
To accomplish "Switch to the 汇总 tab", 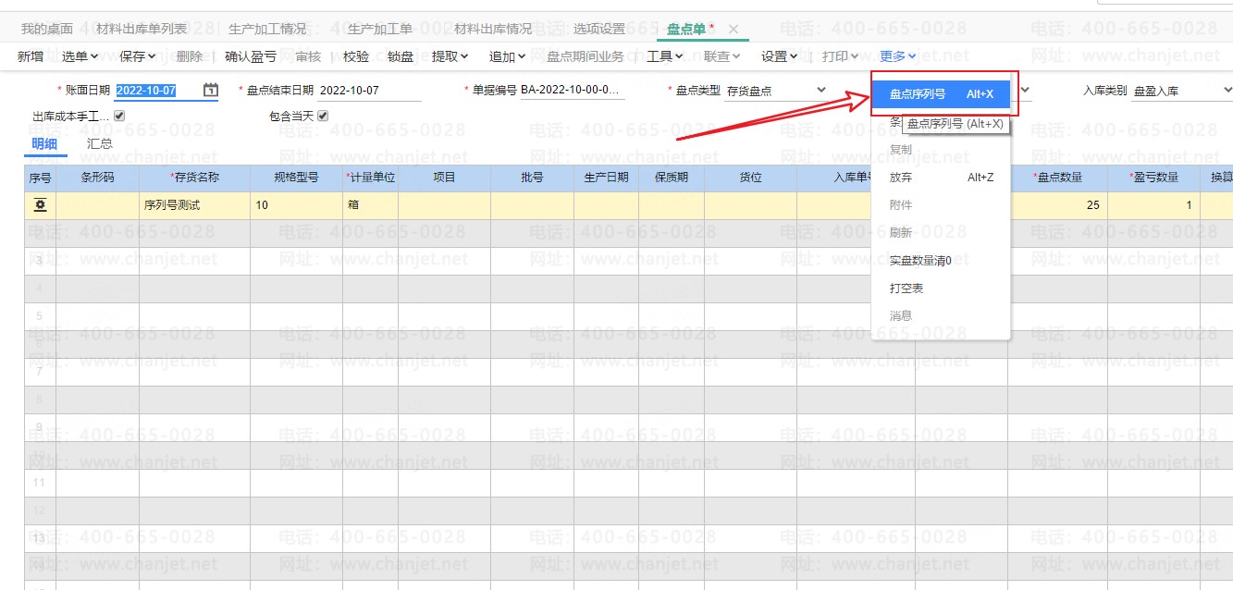I will 100,143.
